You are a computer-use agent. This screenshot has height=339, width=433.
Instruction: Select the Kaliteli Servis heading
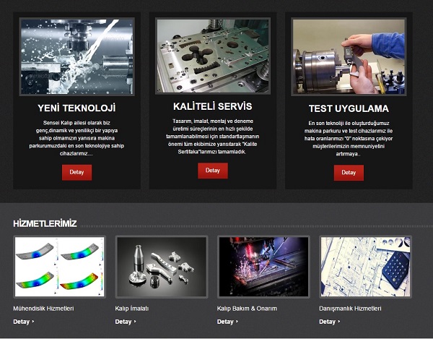point(213,106)
